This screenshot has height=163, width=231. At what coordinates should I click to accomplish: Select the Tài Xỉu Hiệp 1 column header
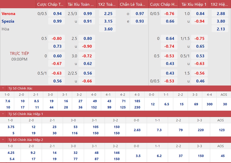tap(194, 4)
